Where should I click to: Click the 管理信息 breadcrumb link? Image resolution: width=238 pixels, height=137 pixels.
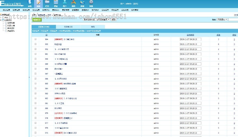coord(42,15)
